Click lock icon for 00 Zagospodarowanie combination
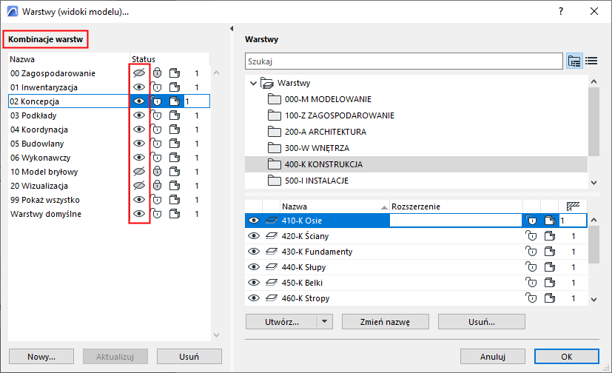Screen dimensions: 612x373 coord(158,73)
